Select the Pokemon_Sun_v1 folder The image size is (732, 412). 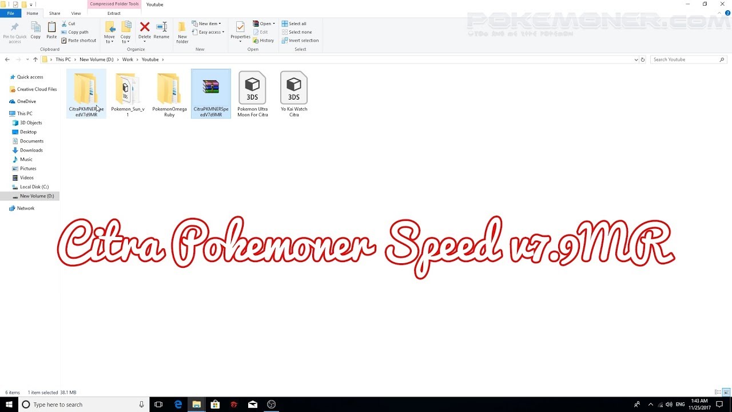pyautogui.click(x=128, y=94)
